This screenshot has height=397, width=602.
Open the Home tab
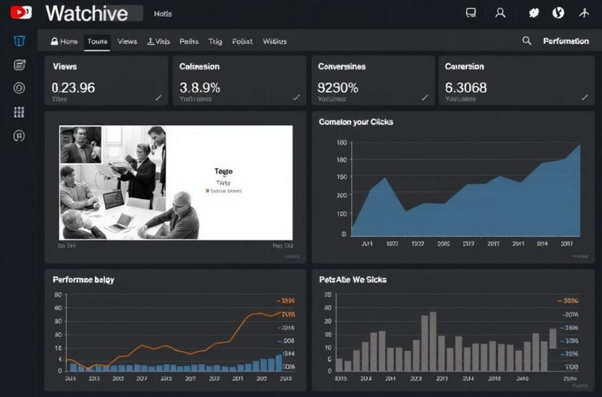(x=64, y=42)
